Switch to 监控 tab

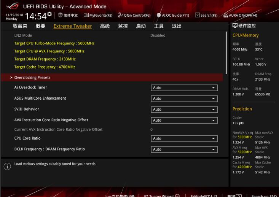click(123, 26)
